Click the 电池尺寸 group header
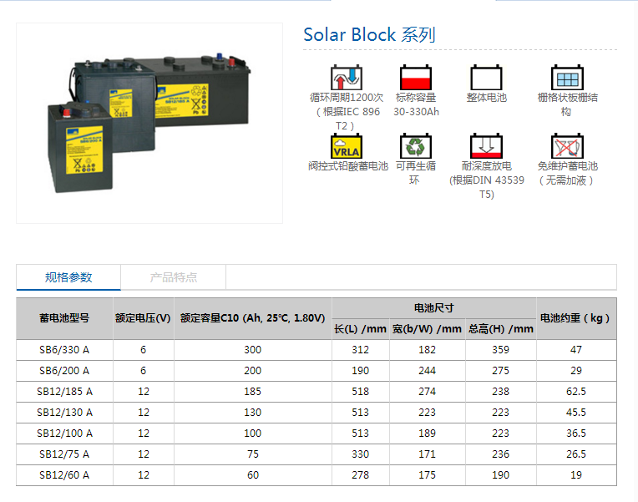This screenshot has height=502, width=638. [x=433, y=307]
